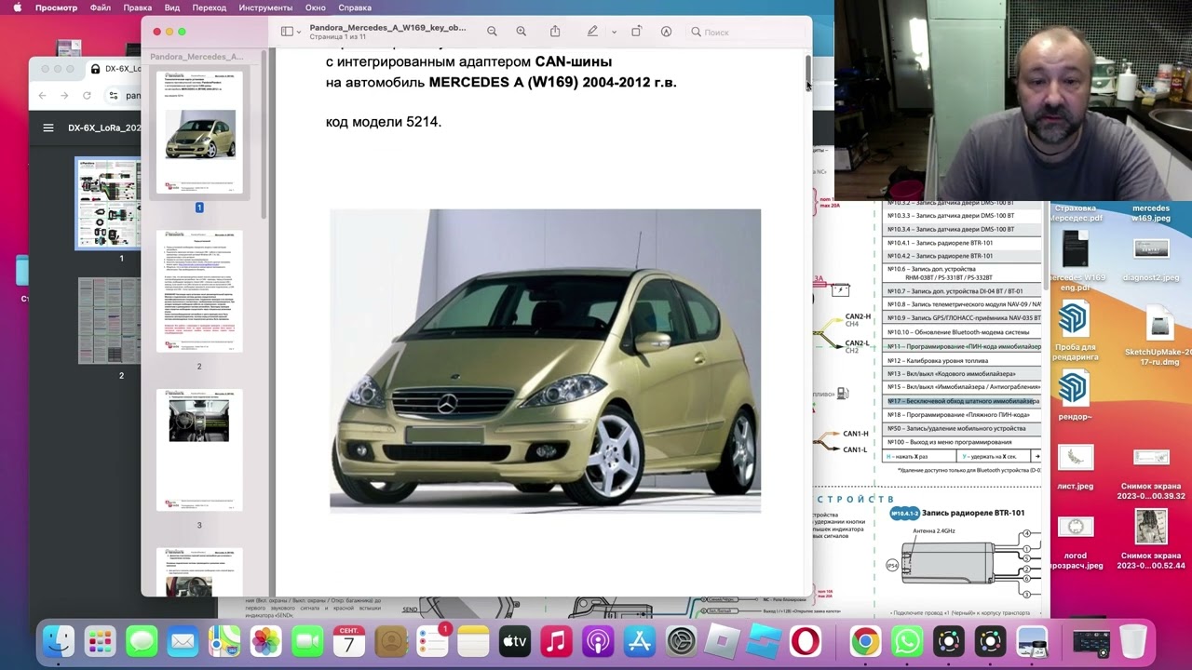Reload the page in browser window
Screen dimensions: 1192x670
click(88, 95)
